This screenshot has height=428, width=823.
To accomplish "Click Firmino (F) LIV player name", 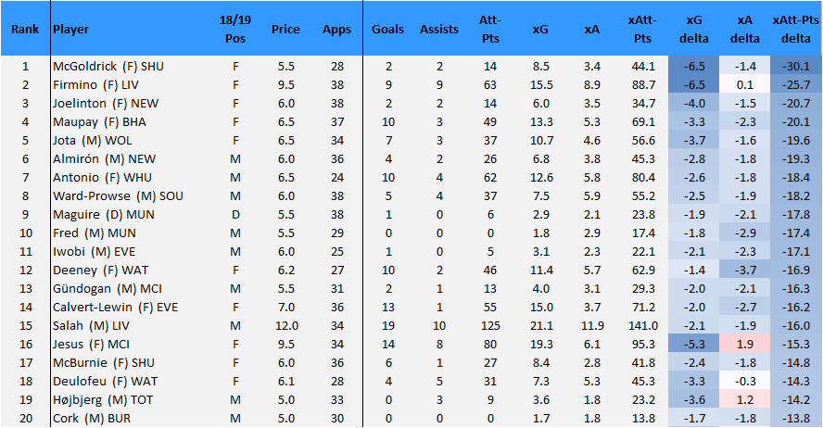I will [95, 85].
